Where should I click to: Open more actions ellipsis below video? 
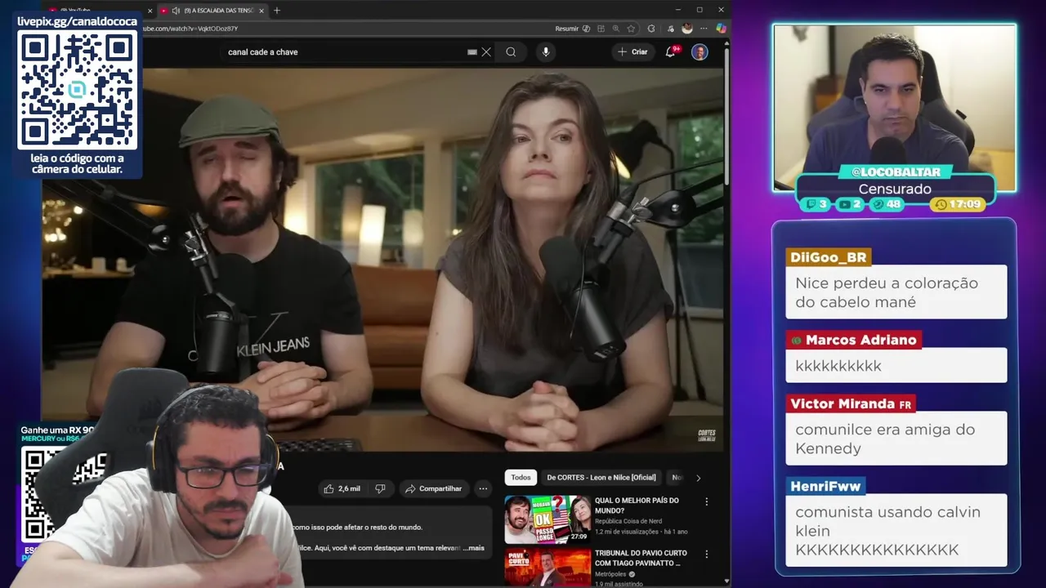pyautogui.click(x=483, y=488)
